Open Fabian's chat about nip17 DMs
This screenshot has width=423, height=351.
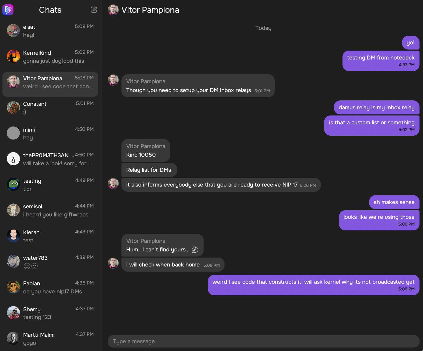(50, 287)
